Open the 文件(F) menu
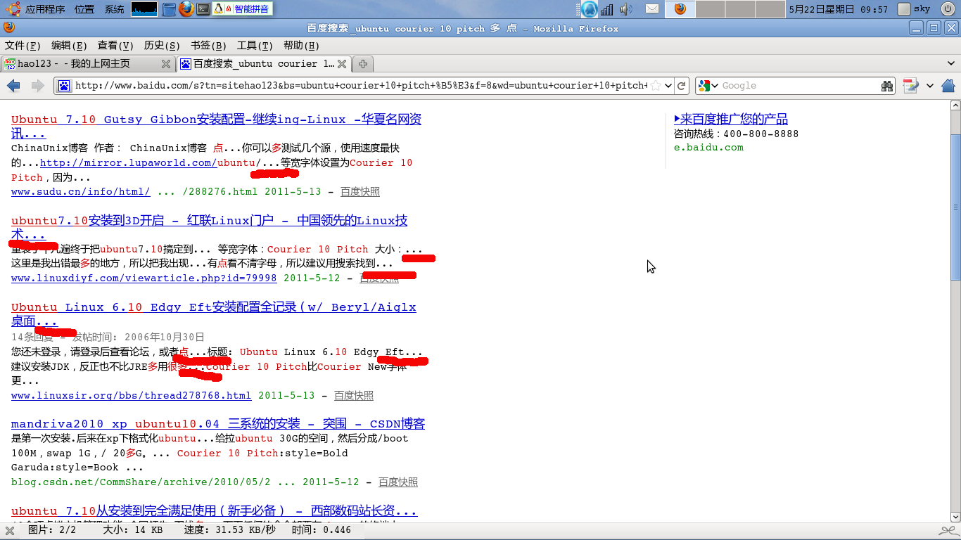961x540 pixels. click(23, 46)
